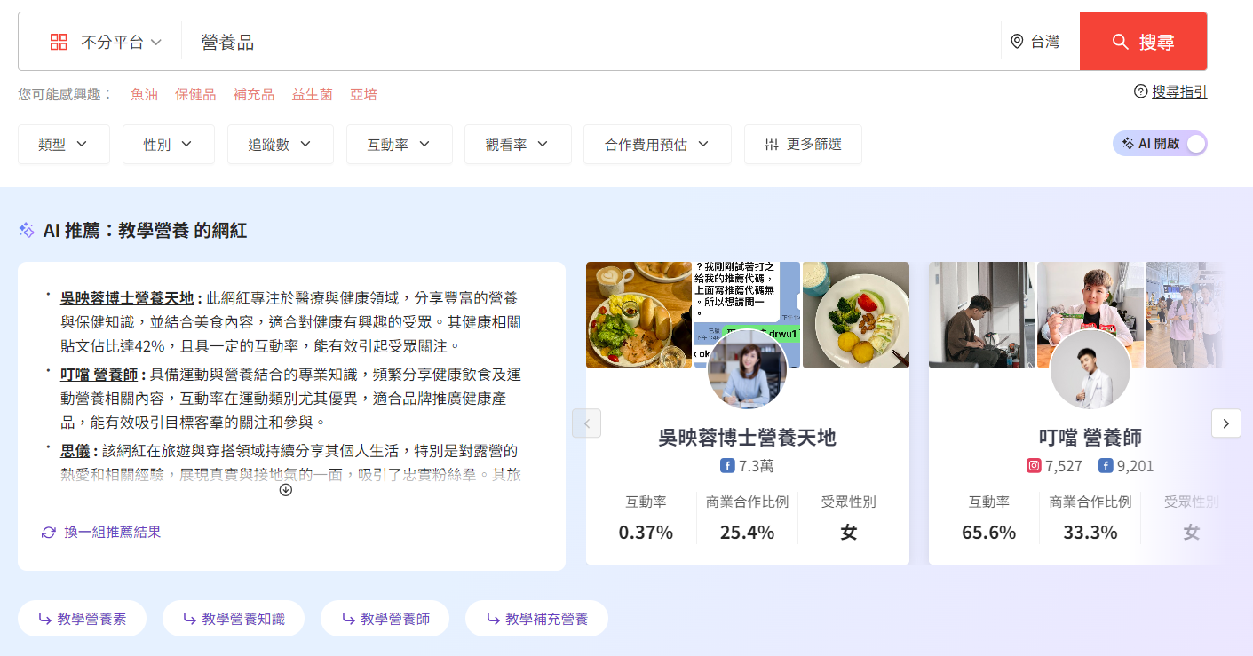Click the 叮噹 營養師 card title
This screenshot has height=656, width=1253.
[x=1090, y=438]
